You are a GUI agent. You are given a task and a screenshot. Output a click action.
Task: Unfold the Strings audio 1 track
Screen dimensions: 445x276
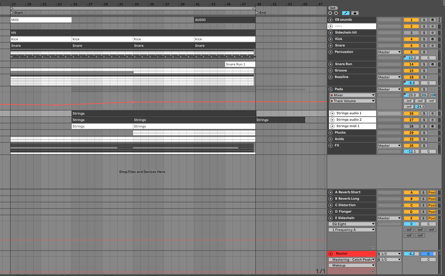[332, 113]
